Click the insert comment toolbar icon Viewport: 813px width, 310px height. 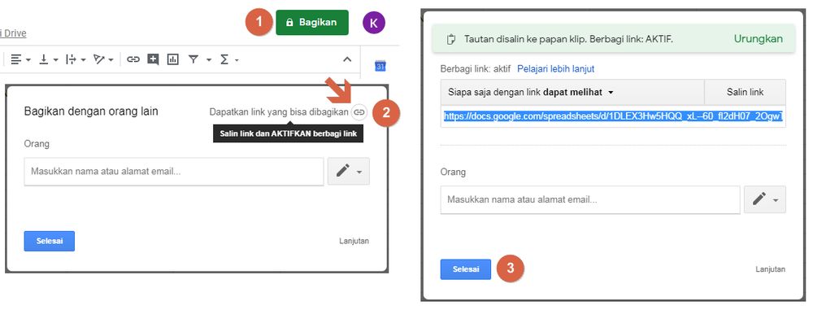153,59
